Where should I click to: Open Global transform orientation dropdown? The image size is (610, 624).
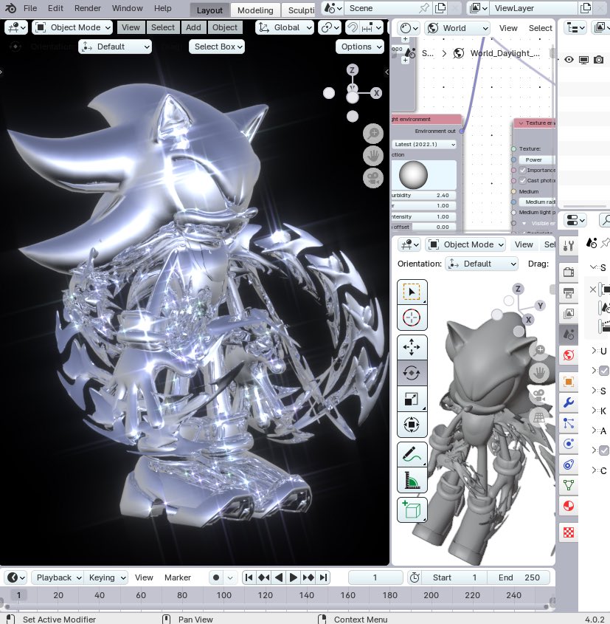click(x=285, y=27)
